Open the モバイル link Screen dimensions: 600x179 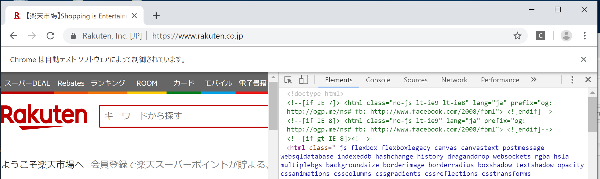click(x=218, y=83)
